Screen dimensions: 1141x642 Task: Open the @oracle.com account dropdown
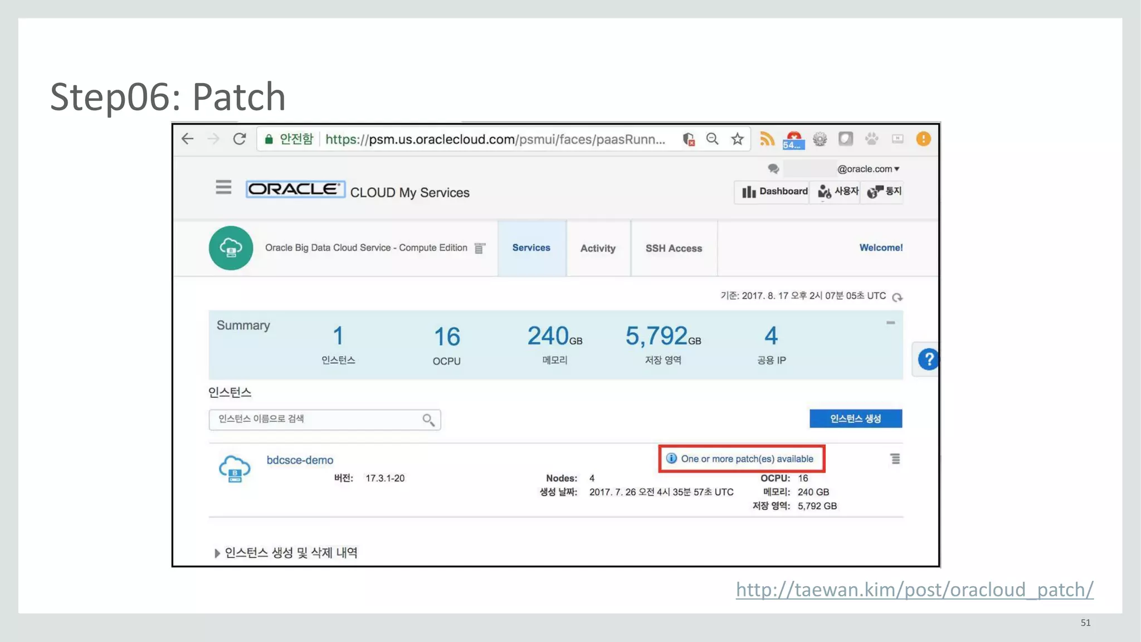[868, 169]
